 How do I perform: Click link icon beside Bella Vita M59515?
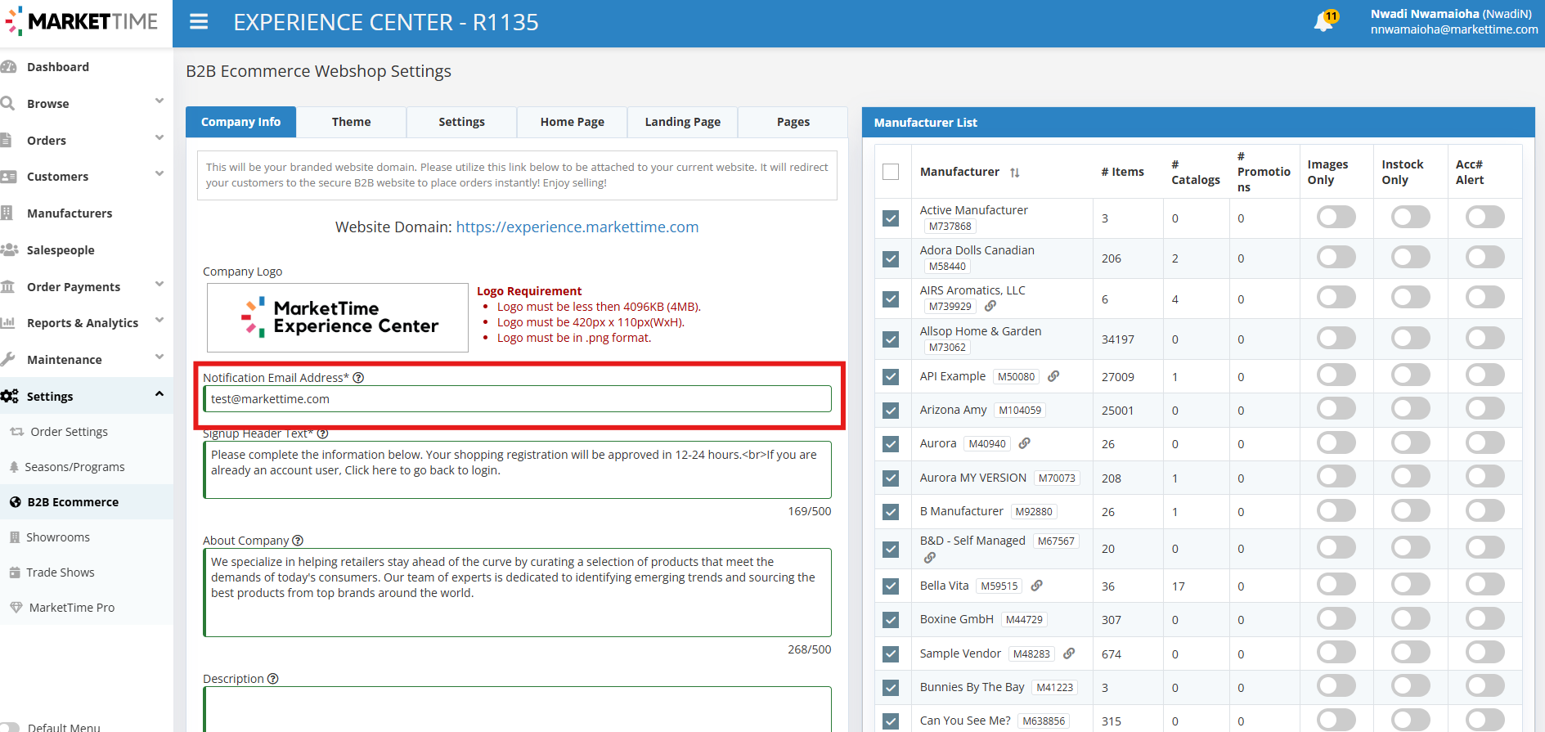[1037, 586]
